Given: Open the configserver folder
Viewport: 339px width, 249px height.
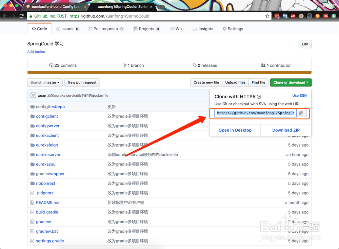Looking at the screenshot, I should [x=47, y=126].
